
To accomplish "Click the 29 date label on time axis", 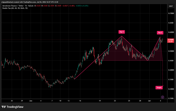I will pos(22,101).
